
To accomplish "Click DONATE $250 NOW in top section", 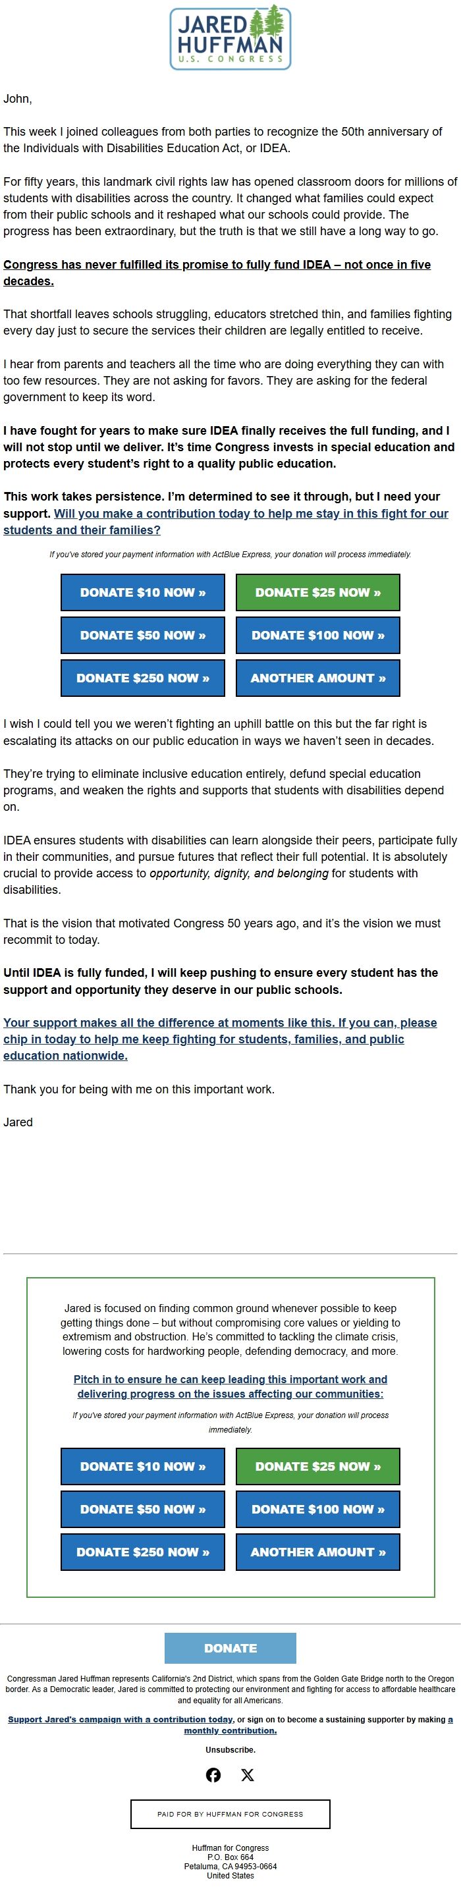I will coord(143,678).
